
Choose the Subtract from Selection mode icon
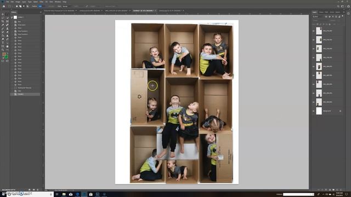(x=24, y=6)
